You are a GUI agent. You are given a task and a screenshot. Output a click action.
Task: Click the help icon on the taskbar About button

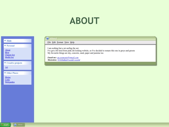coord(15,125)
